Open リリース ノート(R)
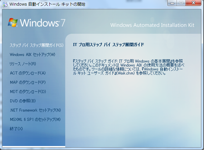This screenshot has height=150, width=204. point(23,64)
